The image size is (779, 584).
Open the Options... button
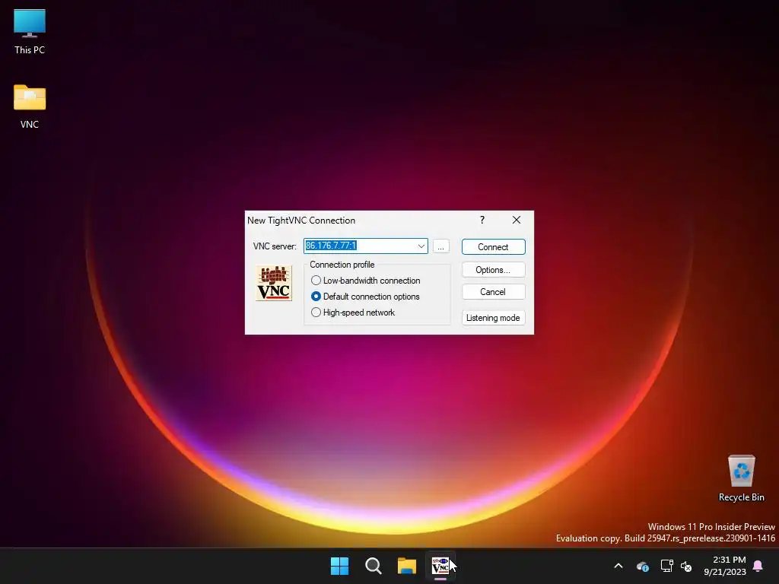pos(493,270)
